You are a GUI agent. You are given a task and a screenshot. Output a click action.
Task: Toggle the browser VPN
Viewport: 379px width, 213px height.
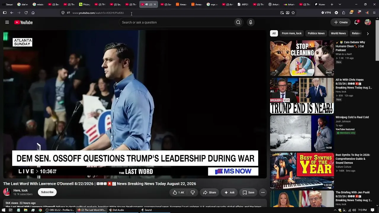[326, 13]
